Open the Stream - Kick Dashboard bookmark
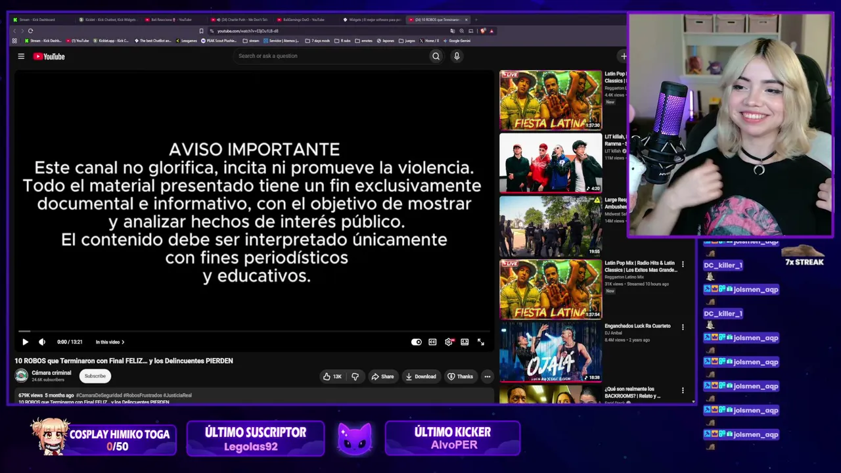This screenshot has height=473, width=841. tap(43, 41)
